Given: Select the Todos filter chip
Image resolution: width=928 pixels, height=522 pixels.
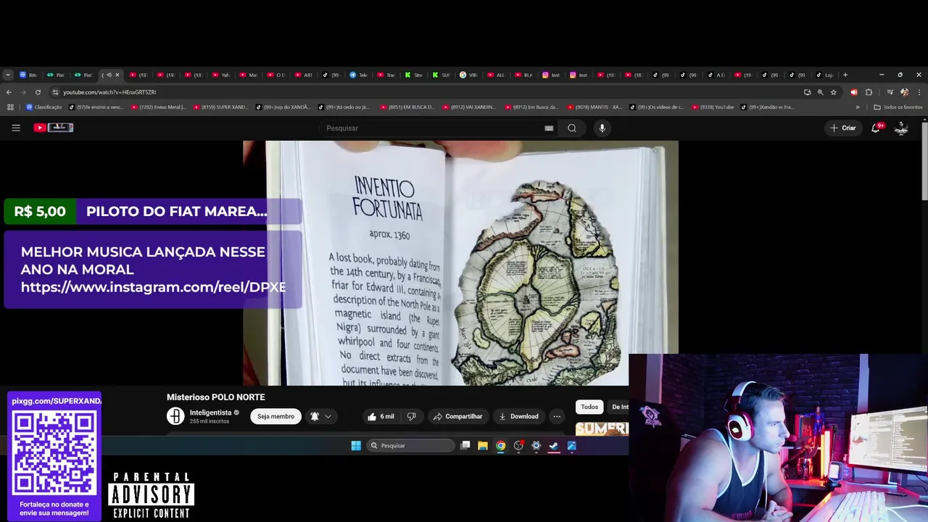Looking at the screenshot, I should [x=589, y=407].
